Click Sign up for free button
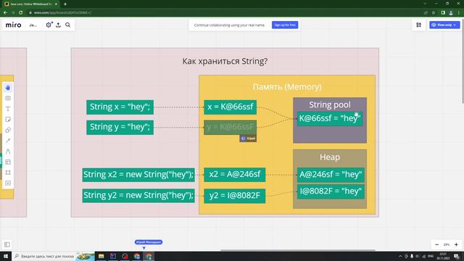This screenshot has width=464, height=261. pyautogui.click(x=285, y=25)
